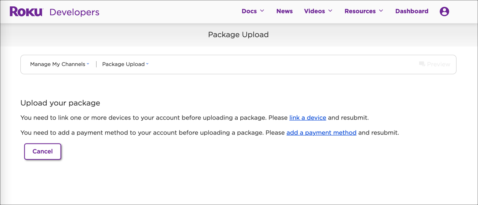The image size is (478, 205).
Task: Open the Resources dropdown
Action: (x=364, y=11)
